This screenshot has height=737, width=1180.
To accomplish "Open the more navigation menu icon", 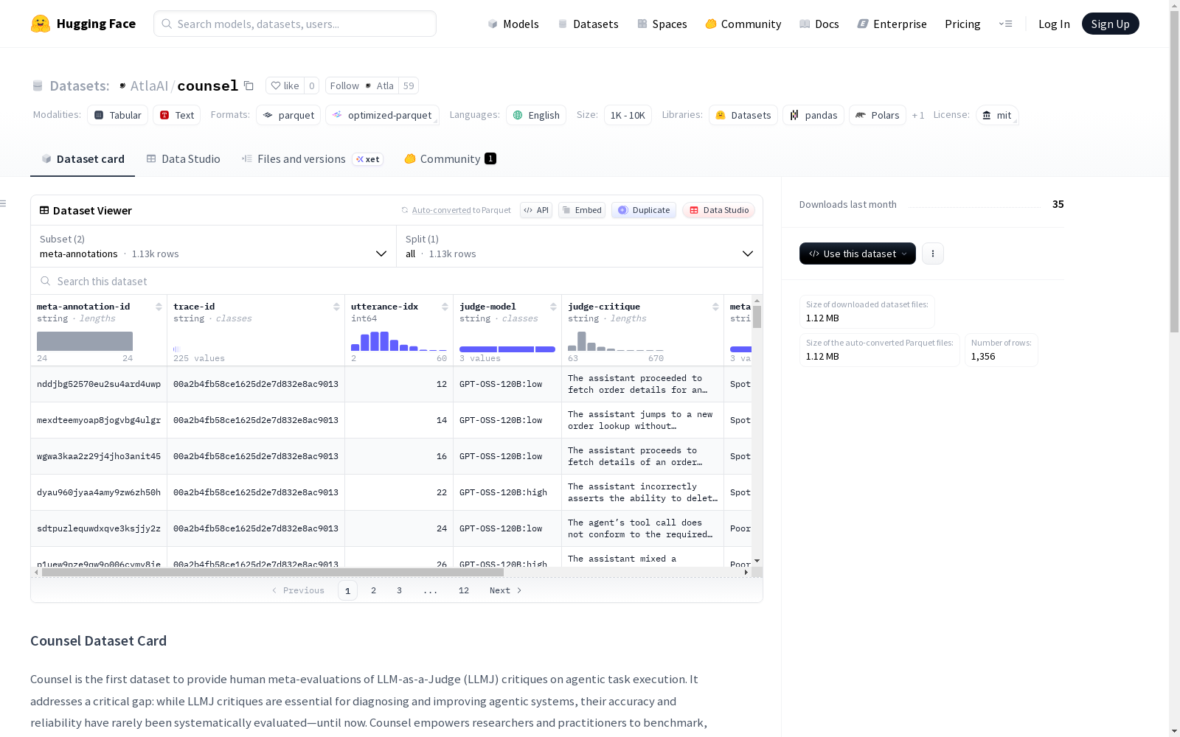I will 1006,24.
